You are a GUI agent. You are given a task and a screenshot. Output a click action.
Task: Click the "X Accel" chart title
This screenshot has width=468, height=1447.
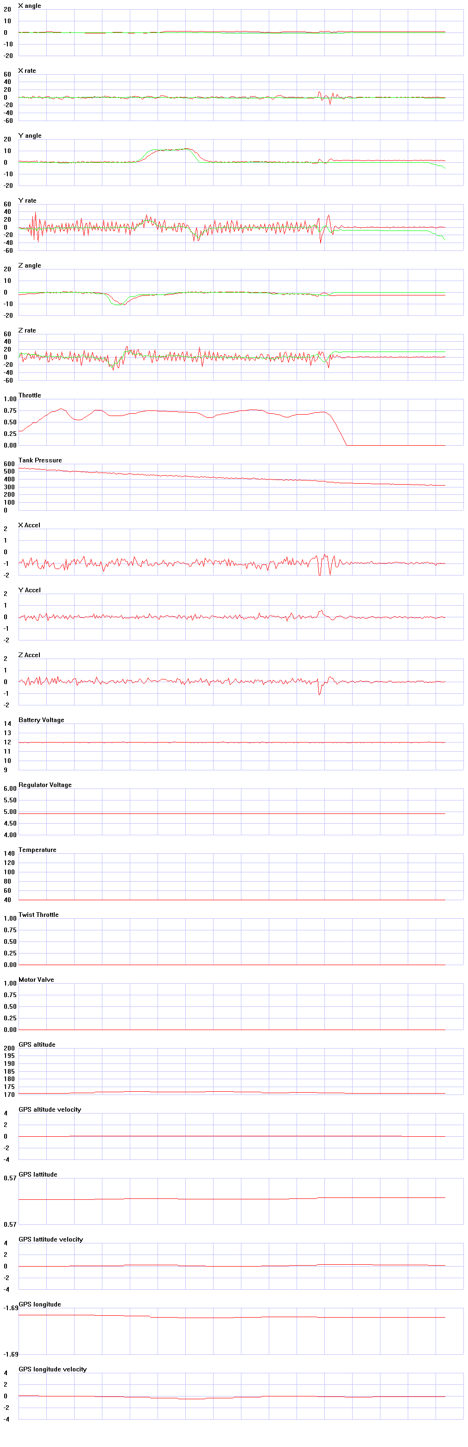(29, 525)
